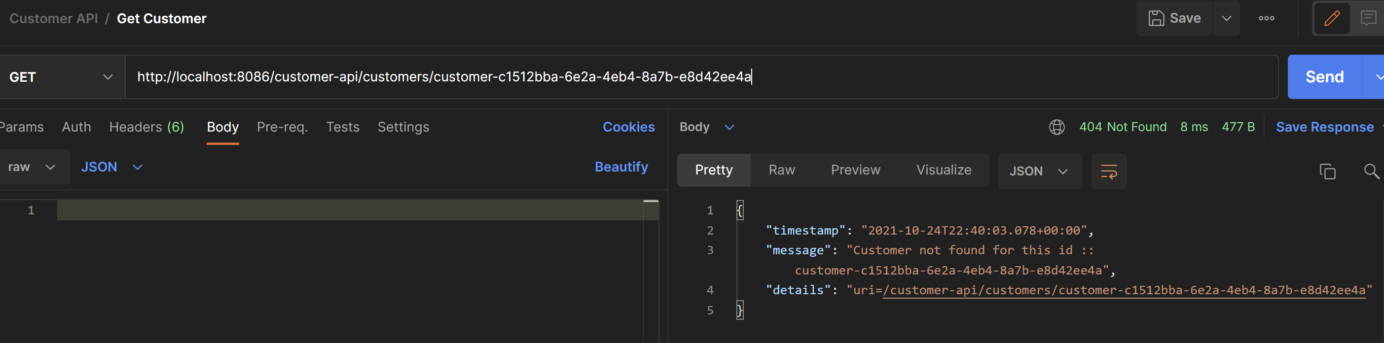This screenshot has width=1384, height=343.
Task: Open the request Settings tab
Action: point(403,127)
